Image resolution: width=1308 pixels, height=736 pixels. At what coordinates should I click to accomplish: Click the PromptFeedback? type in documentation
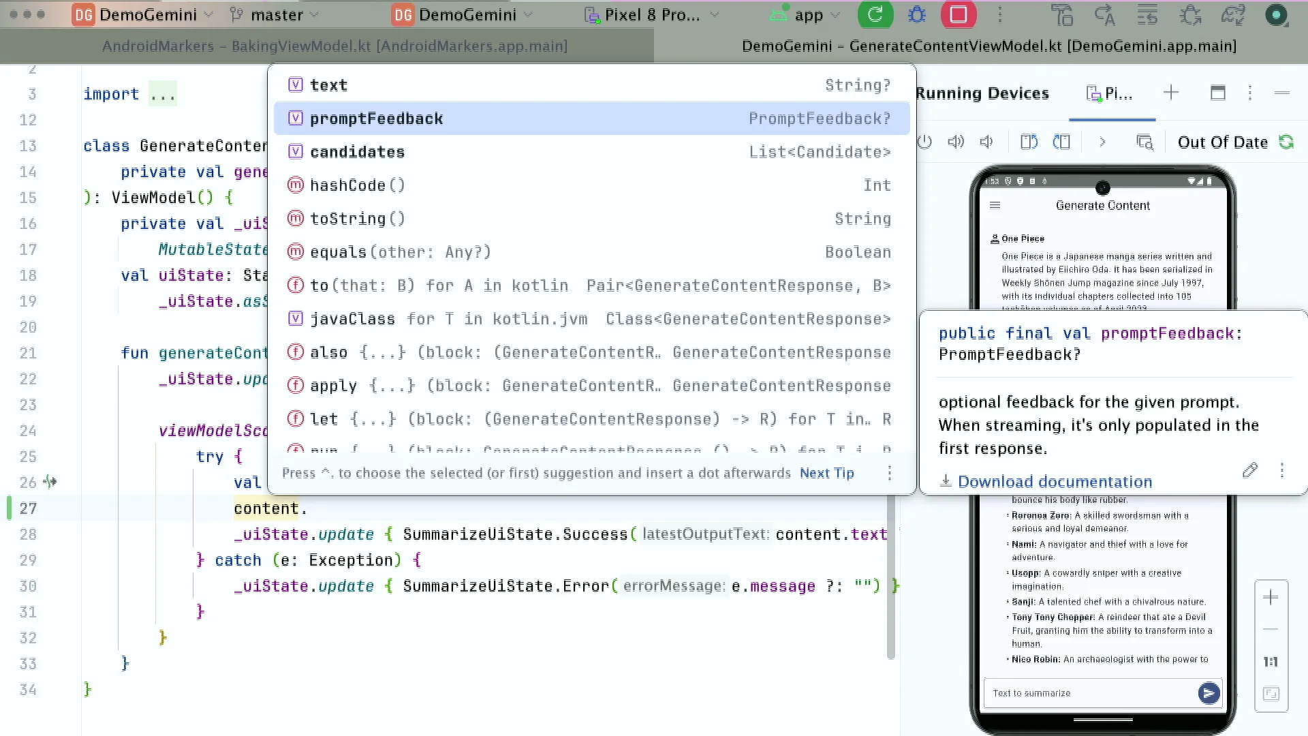(1009, 354)
